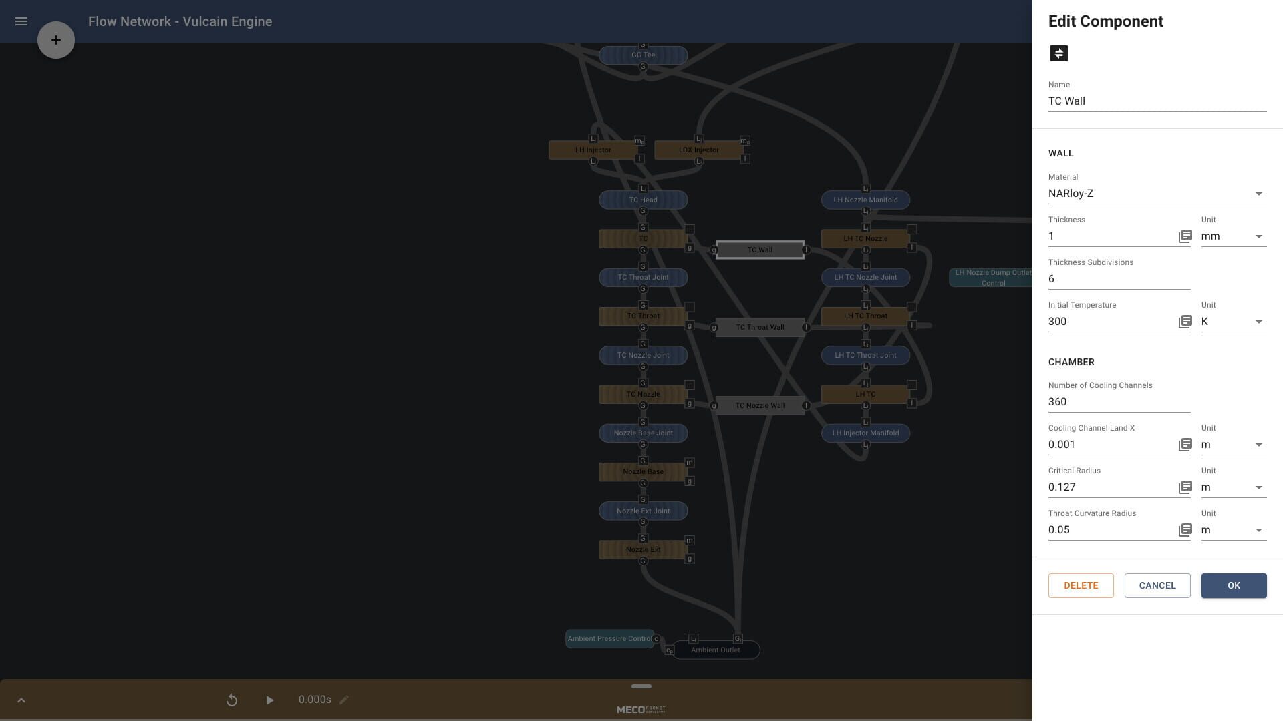This screenshot has width=1283, height=721.
Task: Click the copy icon next to Thickness value
Action: click(x=1185, y=236)
